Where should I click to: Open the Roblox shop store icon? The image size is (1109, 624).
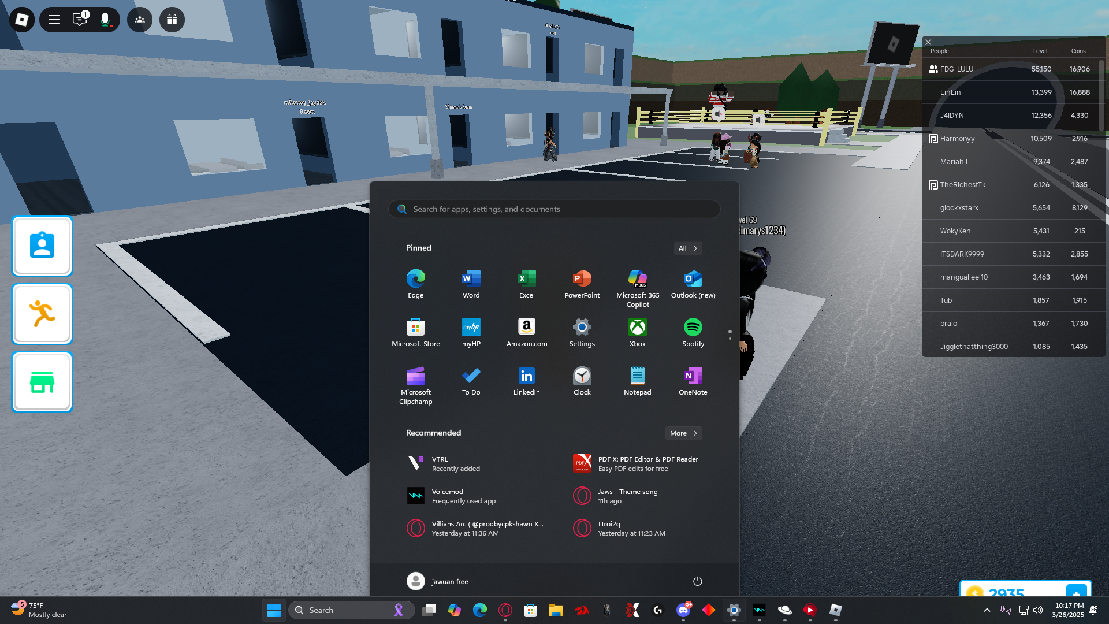click(42, 382)
